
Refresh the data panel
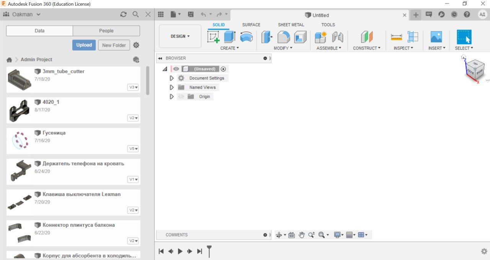(x=123, y=14)
